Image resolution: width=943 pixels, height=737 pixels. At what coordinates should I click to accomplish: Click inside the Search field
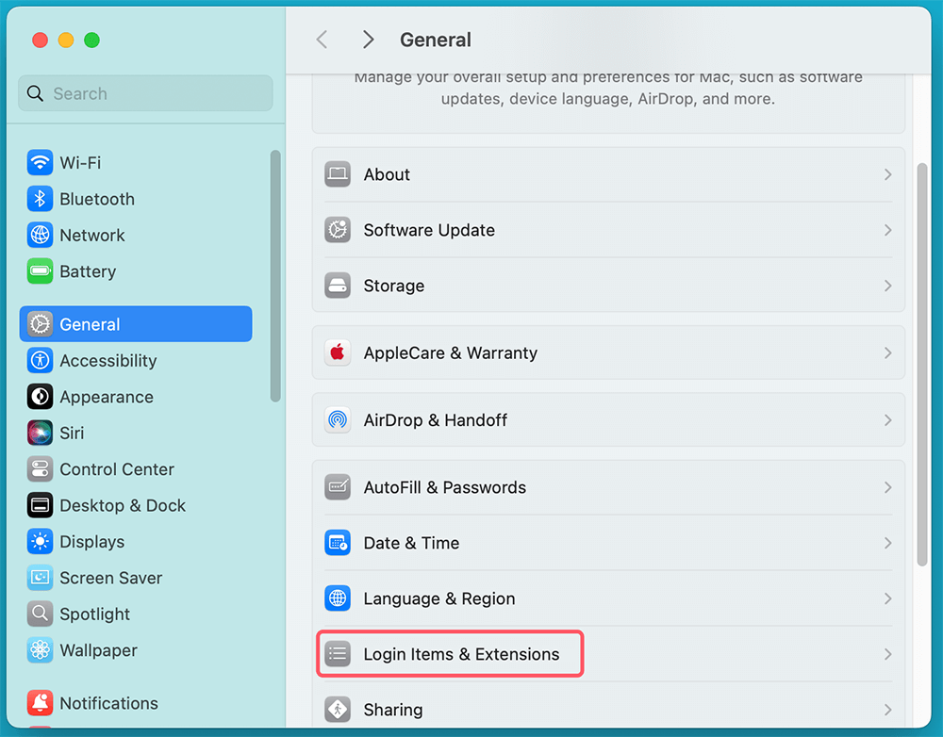pyautogui.click(x=144, y=93)
